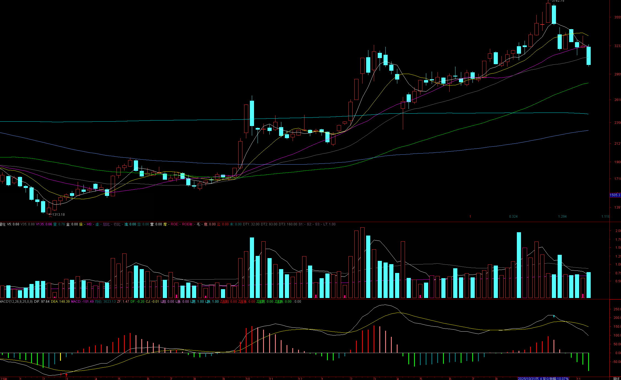Click the small red down-arrow beside the buy arrow

pyautogui.click(x=61, y=374)
